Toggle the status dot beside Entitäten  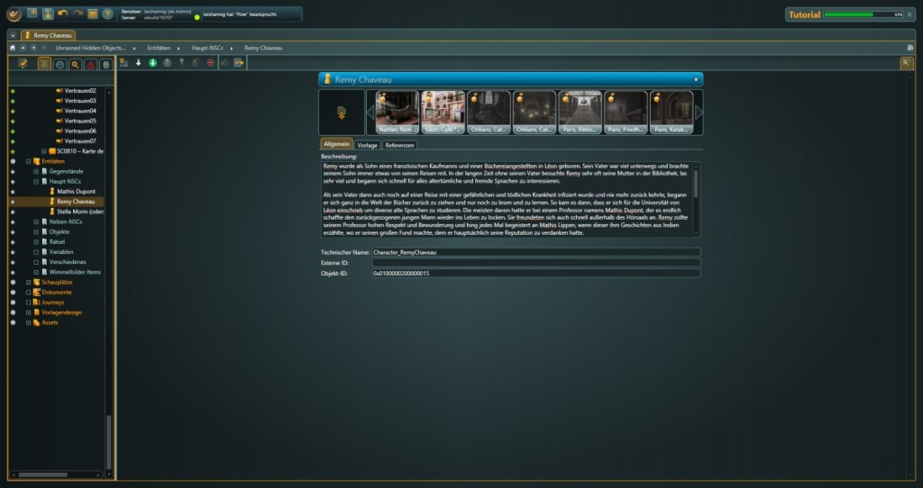(x=13, y=161)
